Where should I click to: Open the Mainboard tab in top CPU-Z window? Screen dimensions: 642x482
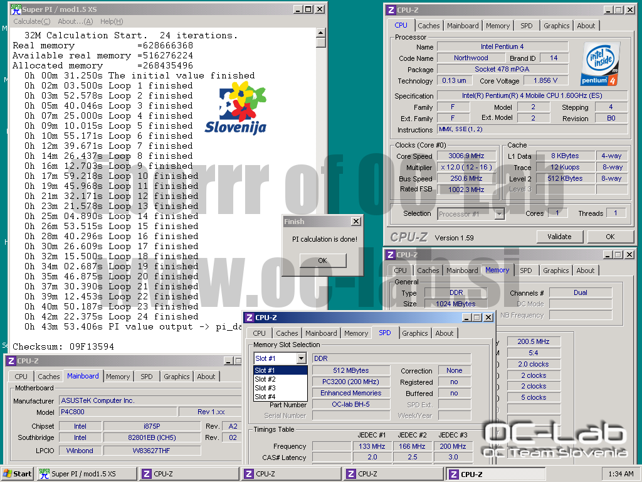pyautogui.click(x=463, y=26)
